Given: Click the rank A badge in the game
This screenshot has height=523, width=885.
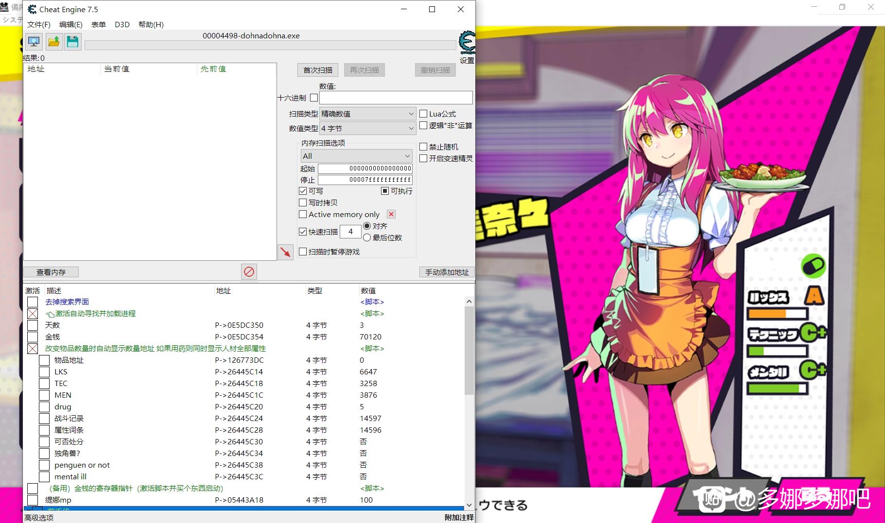Looking at the screenshot, I should click(x=815, y=295).
